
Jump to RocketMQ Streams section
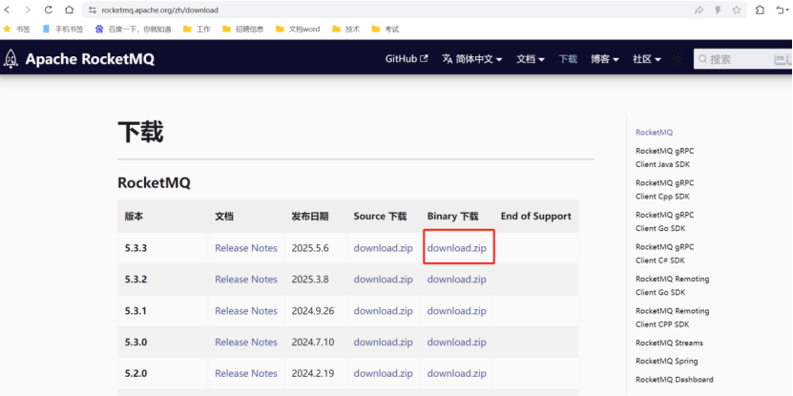[669, 343]
